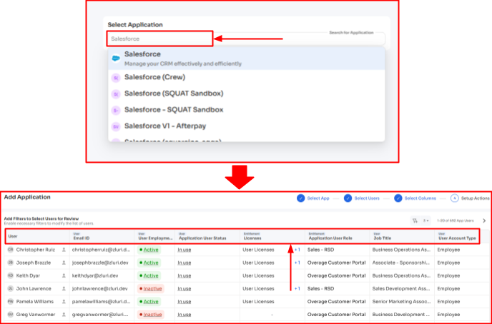Click person icon beside Pamela Williams
Image resolution: width=492 pixels, height=324 pixels.
pyautogui.click(x=64, y=301)
